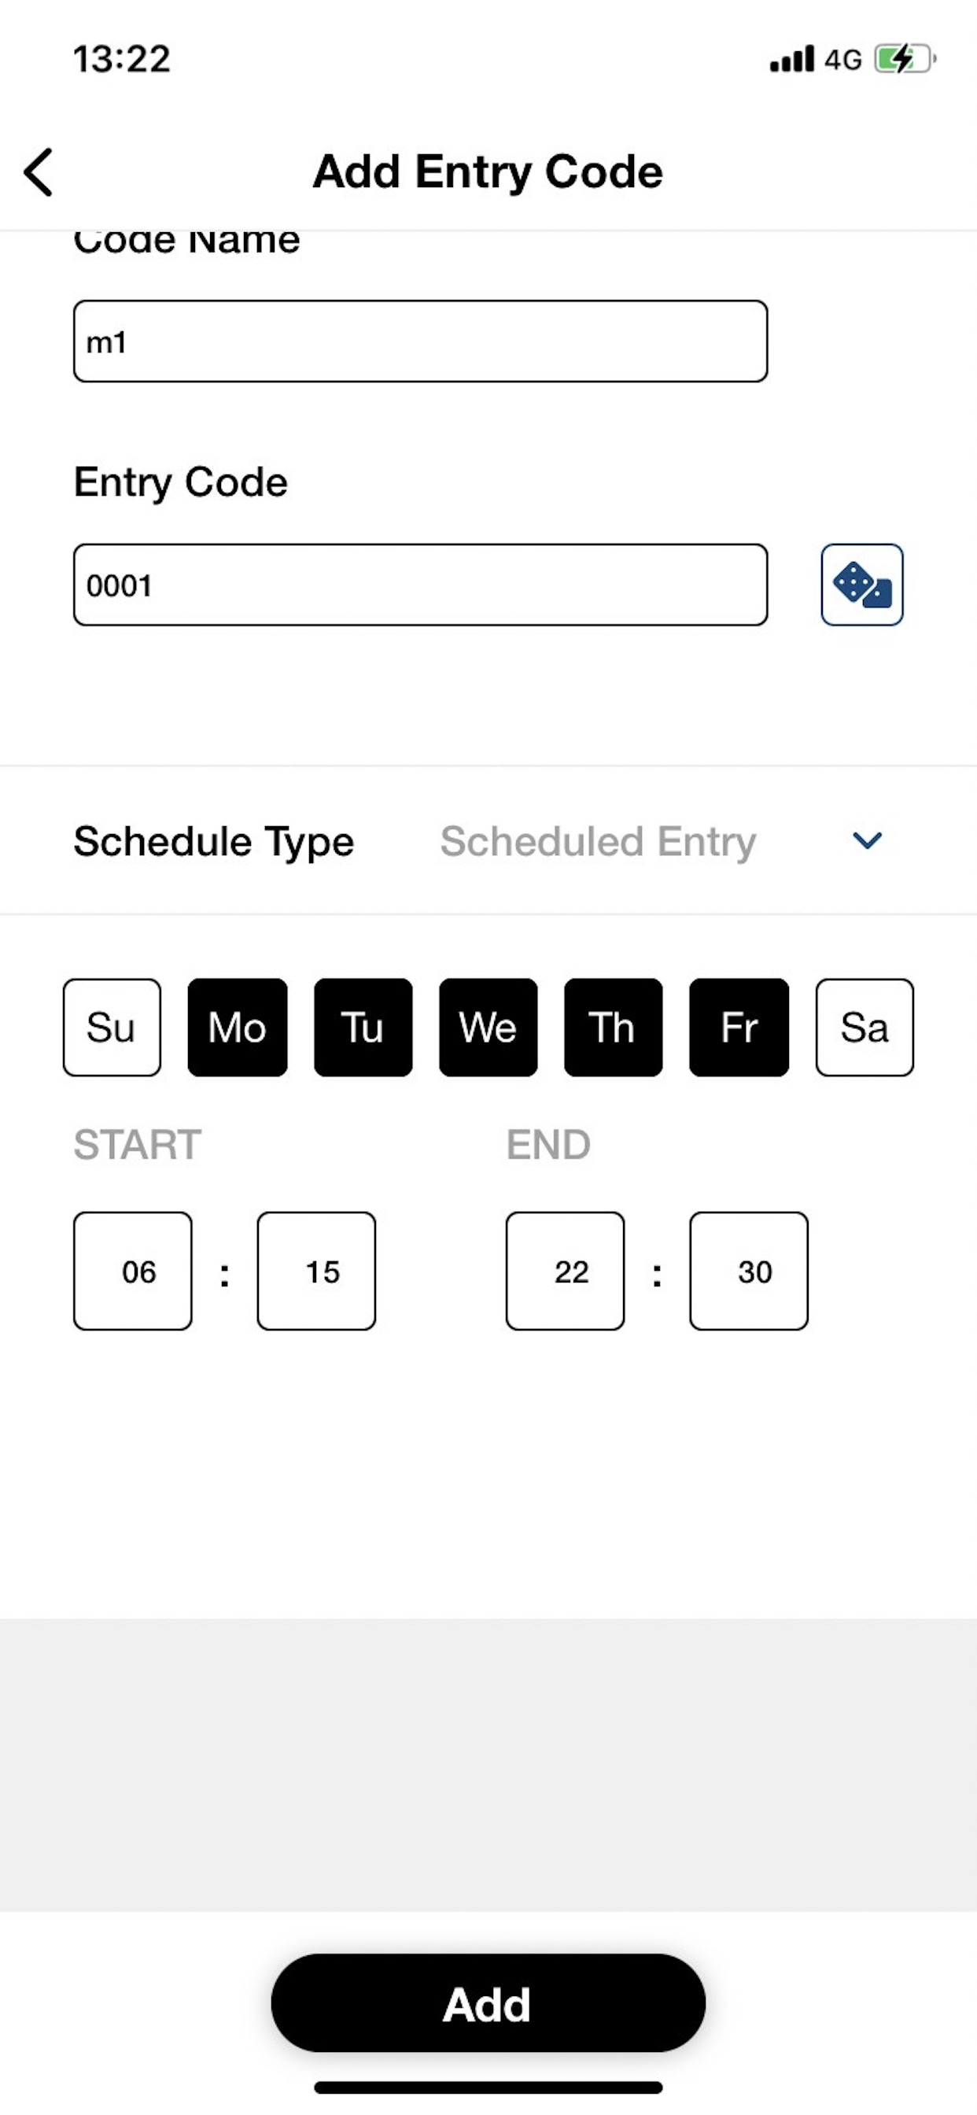Generate random code with dice icon
977x2115 pixels.
862,585
